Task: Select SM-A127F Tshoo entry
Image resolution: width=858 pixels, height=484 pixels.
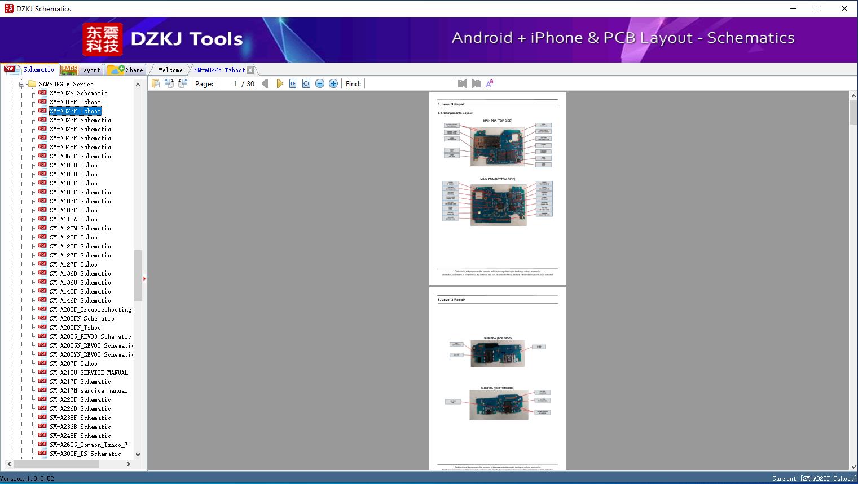Action: click(73, 264)
